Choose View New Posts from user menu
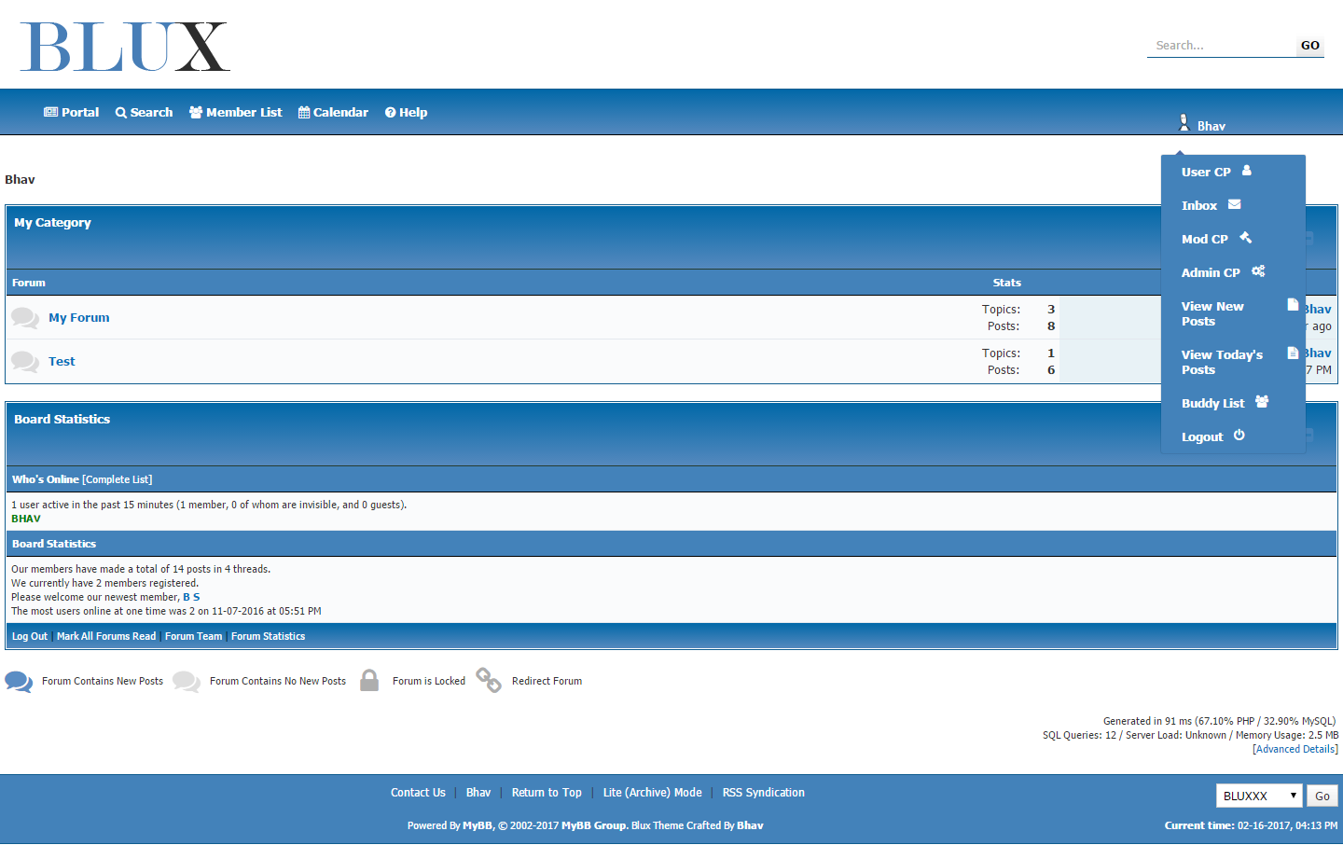1343x845 pixels. tap(1212, 313)
